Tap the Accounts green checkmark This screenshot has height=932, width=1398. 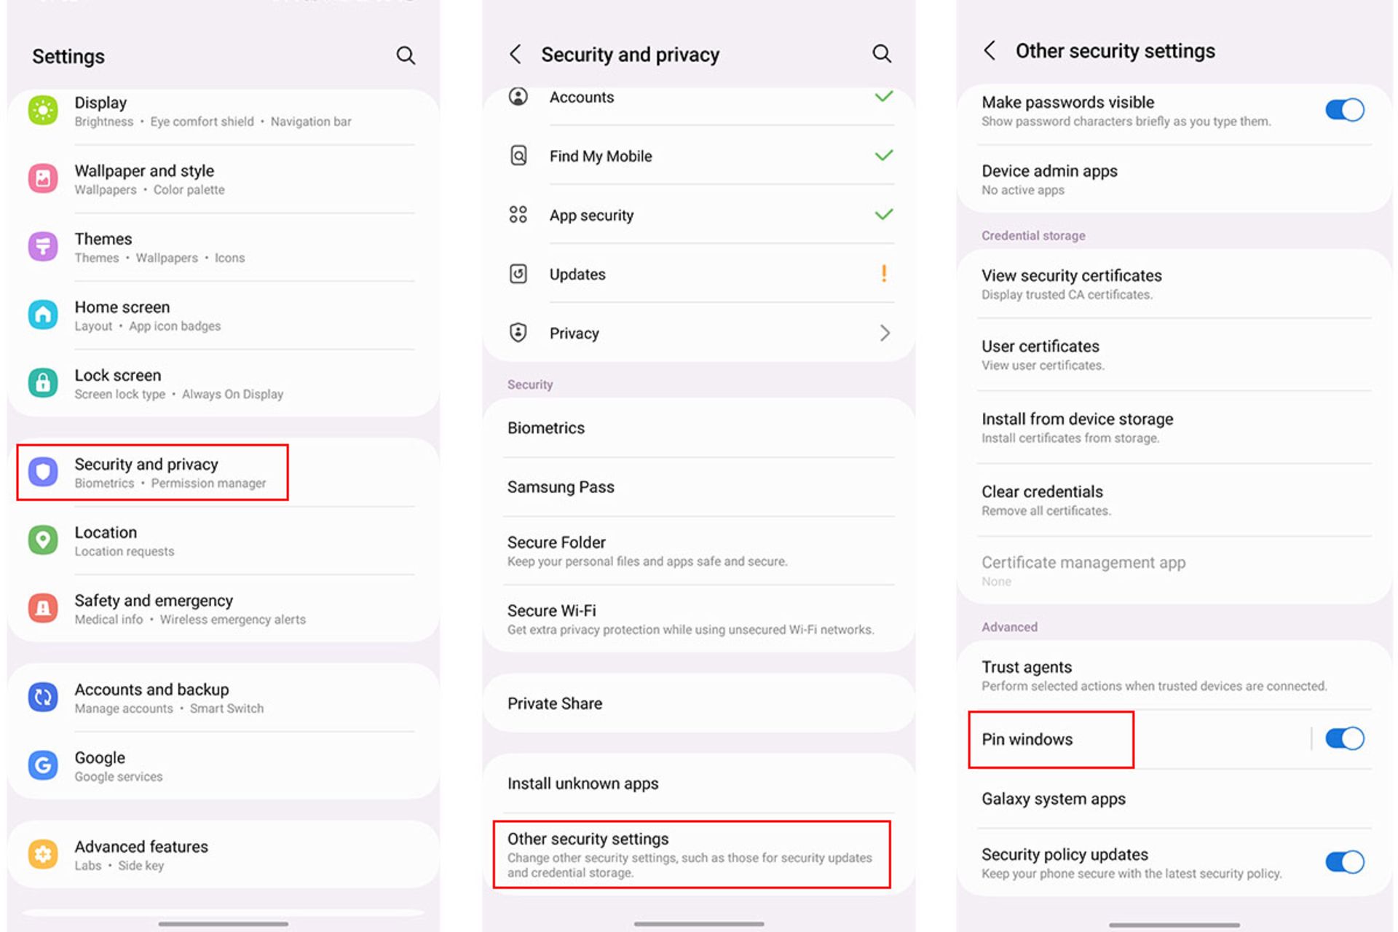coord(884,96)
